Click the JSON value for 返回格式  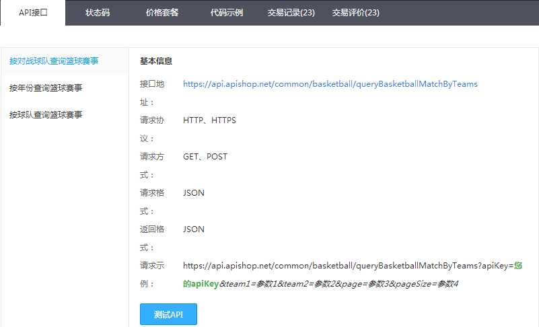pos(194,229)
